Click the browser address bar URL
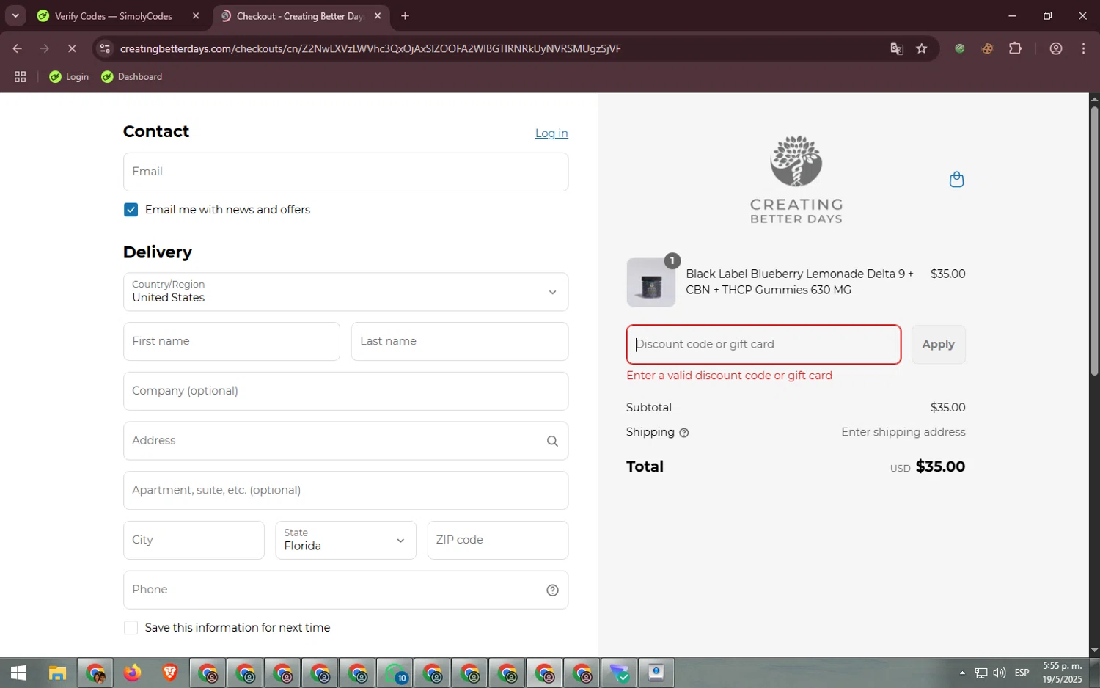 pyautogui.click(x=370, y=48)
